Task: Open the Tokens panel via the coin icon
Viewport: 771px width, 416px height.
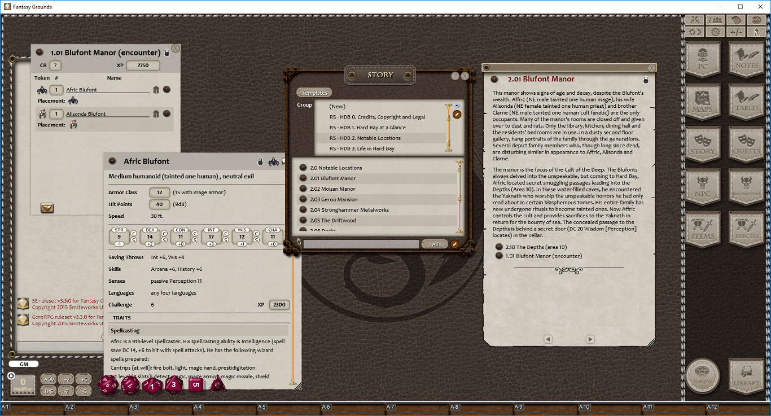Action: click(703, 376)
